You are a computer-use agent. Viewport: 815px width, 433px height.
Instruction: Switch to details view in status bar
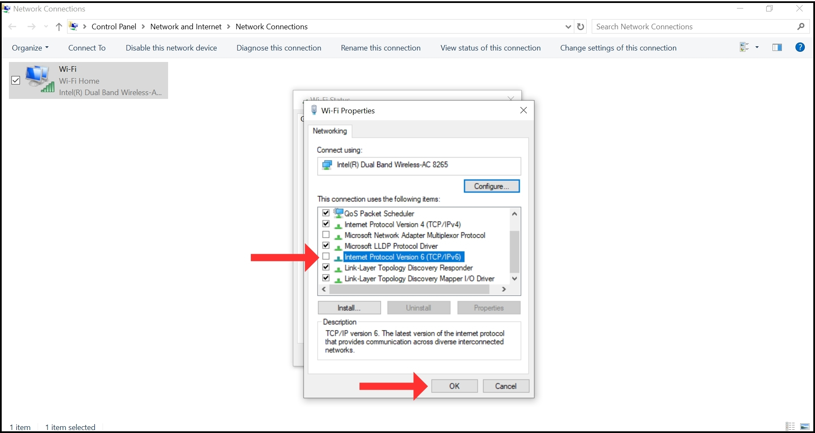(790, 426)
